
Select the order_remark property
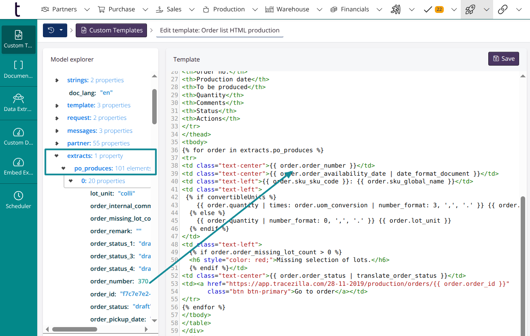[x=116, y=231]
